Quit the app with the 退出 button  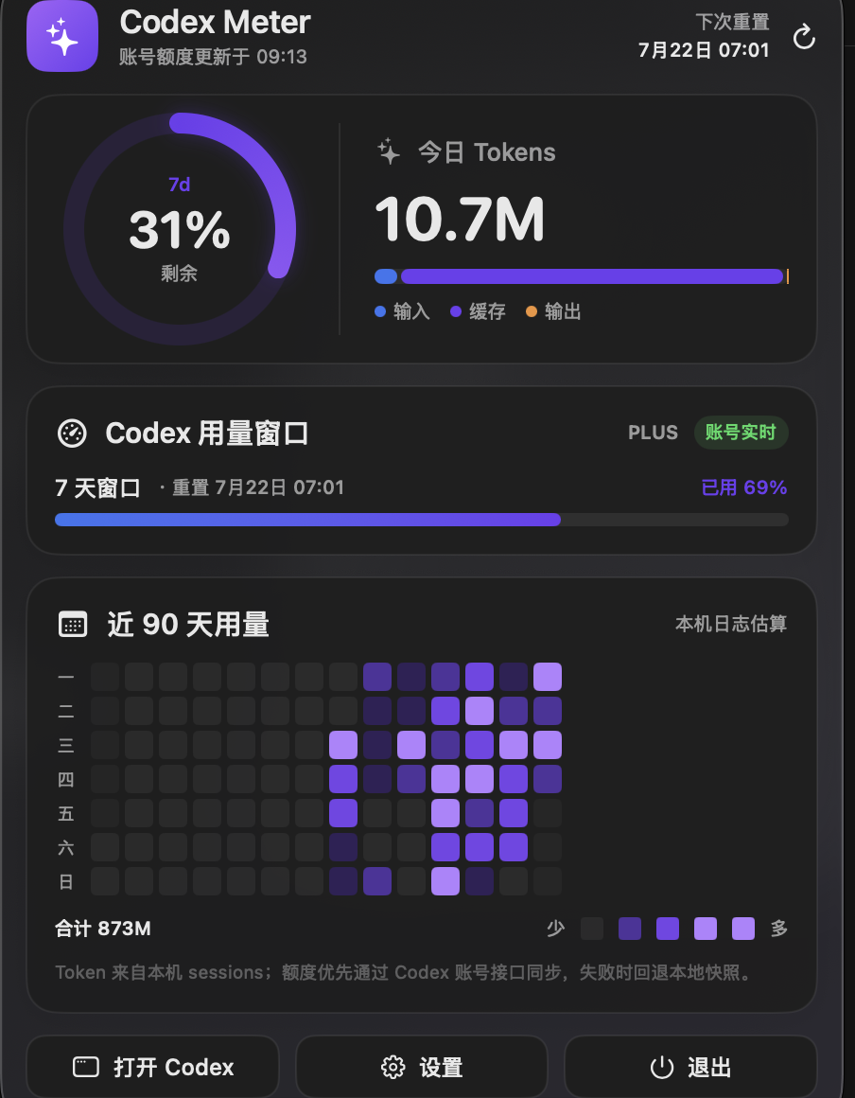(689, 1067)
